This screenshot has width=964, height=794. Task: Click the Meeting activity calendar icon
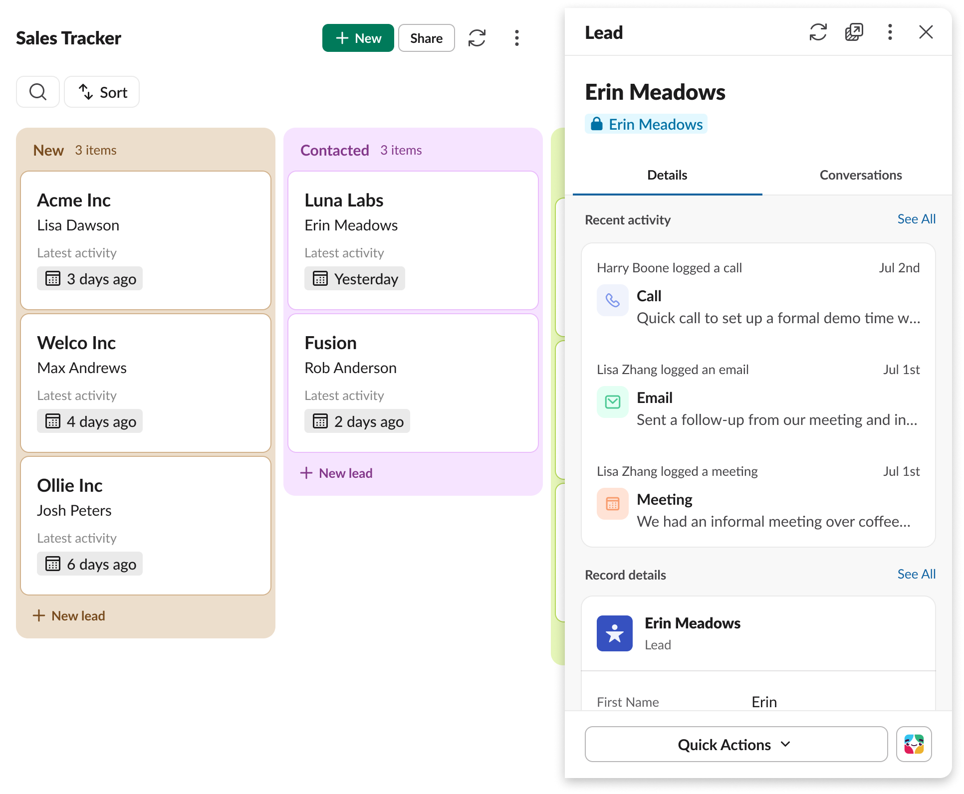[613, 504]
